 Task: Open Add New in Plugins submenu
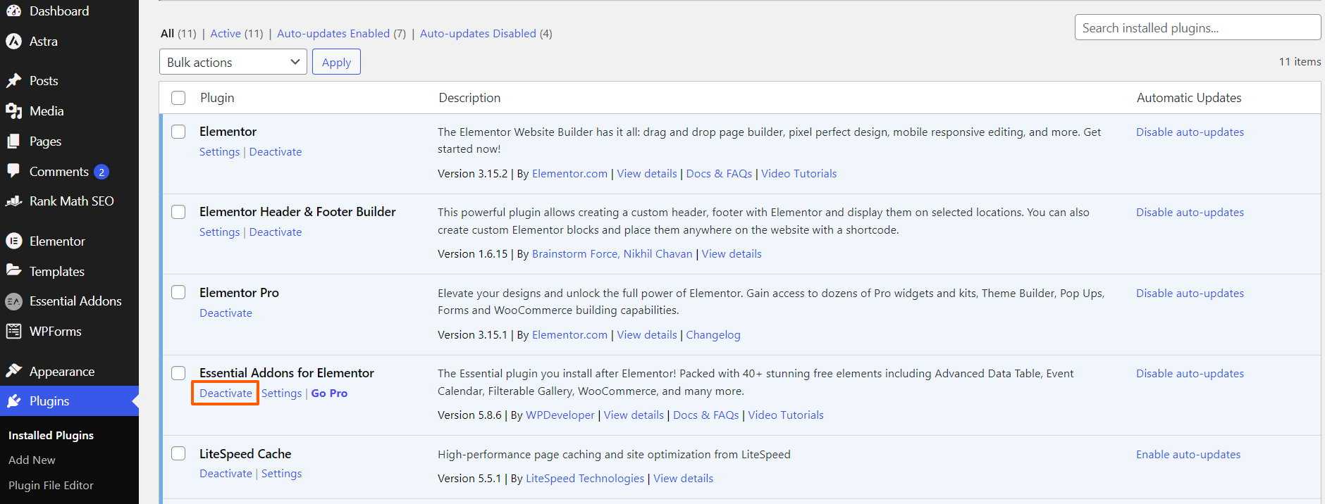tap(32, 460)
